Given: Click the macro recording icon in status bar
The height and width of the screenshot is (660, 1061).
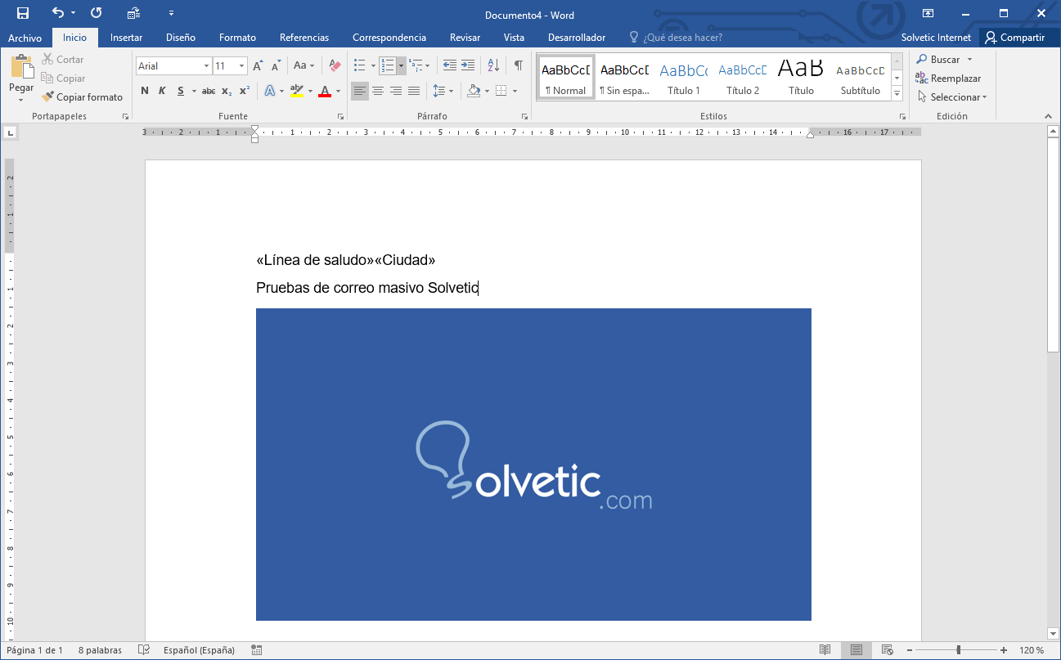Looking at the screenshot, I should click(257, 650).
